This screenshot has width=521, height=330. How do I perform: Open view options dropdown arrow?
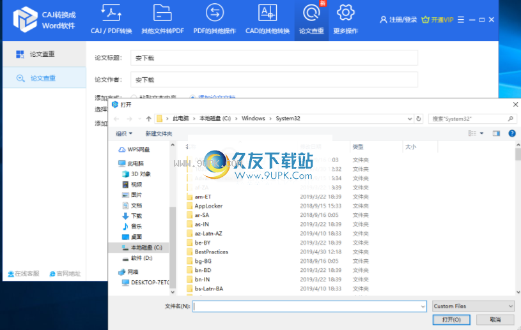pos(481,133)
